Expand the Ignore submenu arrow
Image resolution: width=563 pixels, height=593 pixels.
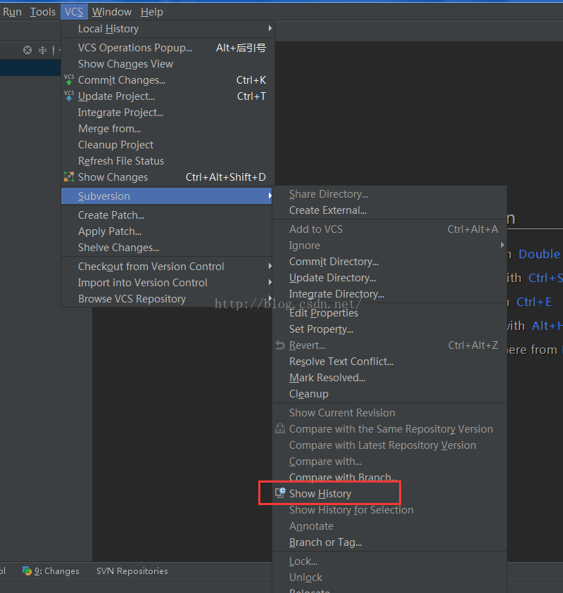(x=502, y=245)
